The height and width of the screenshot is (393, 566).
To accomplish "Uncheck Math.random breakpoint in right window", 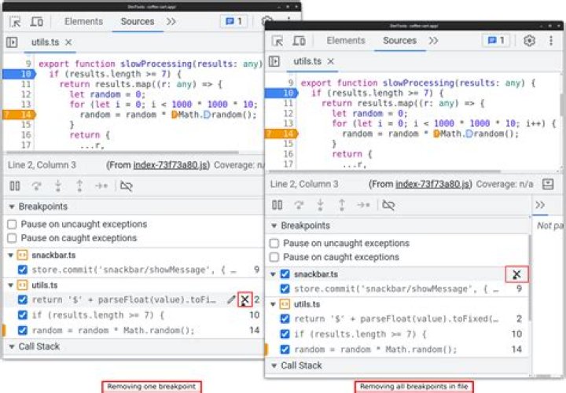I will [285, 349].
